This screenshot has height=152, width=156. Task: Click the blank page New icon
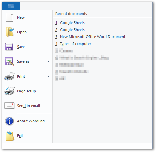[9, 17]
